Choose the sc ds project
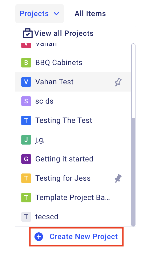 (x=73, y=101)
